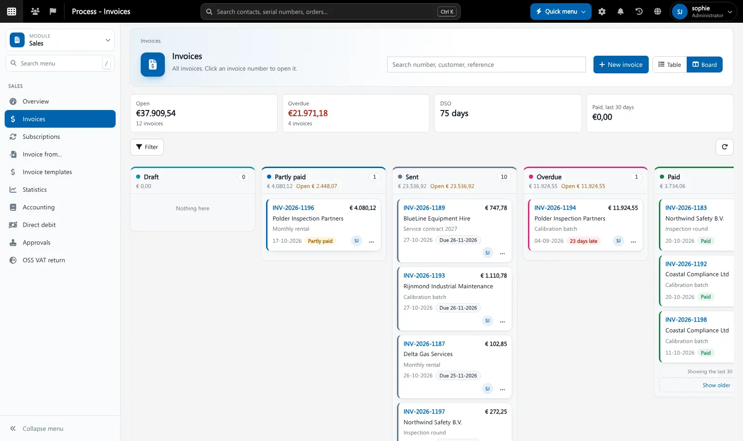Open Subscriptions in sidebar
The height and width of the screenshot is (441, 743).
pos(60,137)
